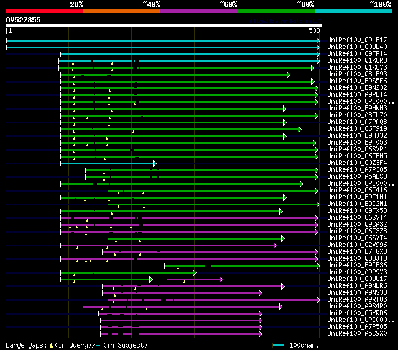Click cyan alignment bar of UniRef100_Q9LF17
The height and width of the screenshot is (350, 398).
click(x=162, y=40)
